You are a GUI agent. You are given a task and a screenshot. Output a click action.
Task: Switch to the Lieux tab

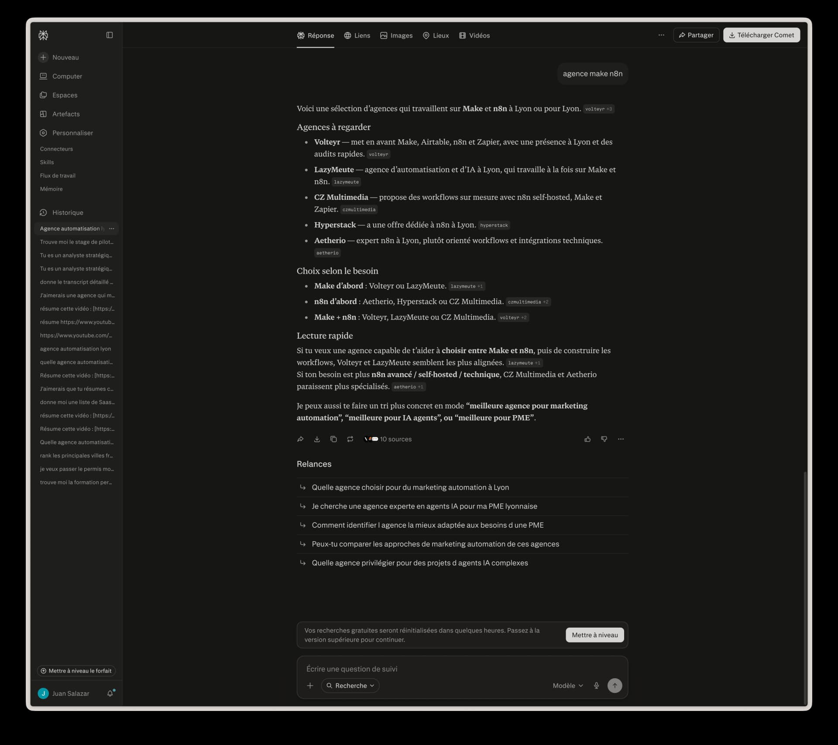pos(436,35)
